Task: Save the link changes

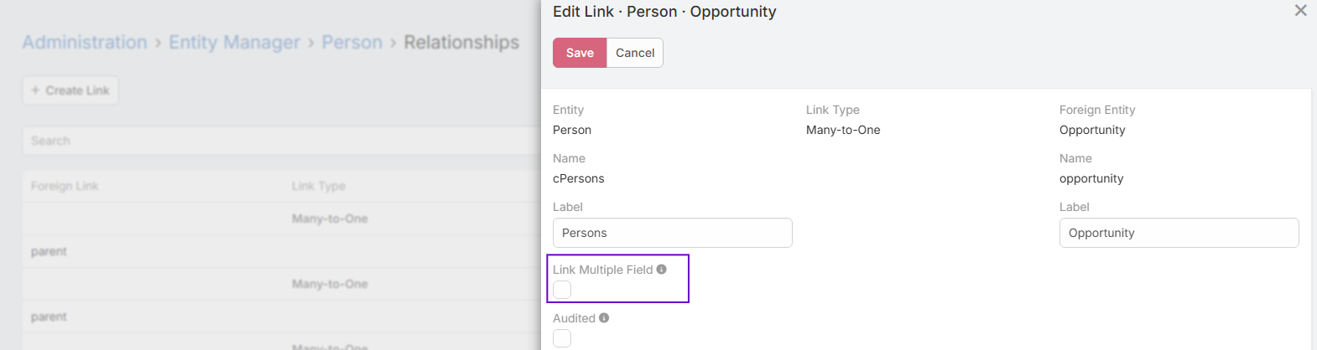Action: [x=580, y=53]
